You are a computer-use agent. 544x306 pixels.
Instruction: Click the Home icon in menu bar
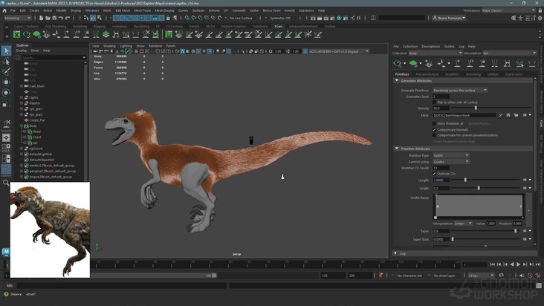coord(4,10)
